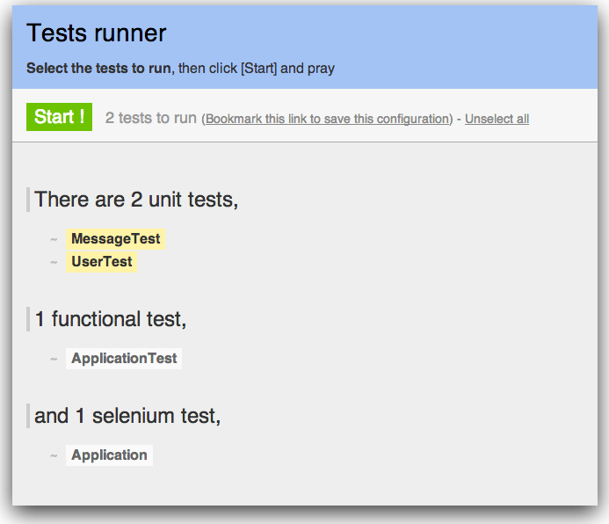Open the bookmark this configuration link
The height and width of the screenshot is (524, 609).
pyautogui.click(x=327, y=119)
